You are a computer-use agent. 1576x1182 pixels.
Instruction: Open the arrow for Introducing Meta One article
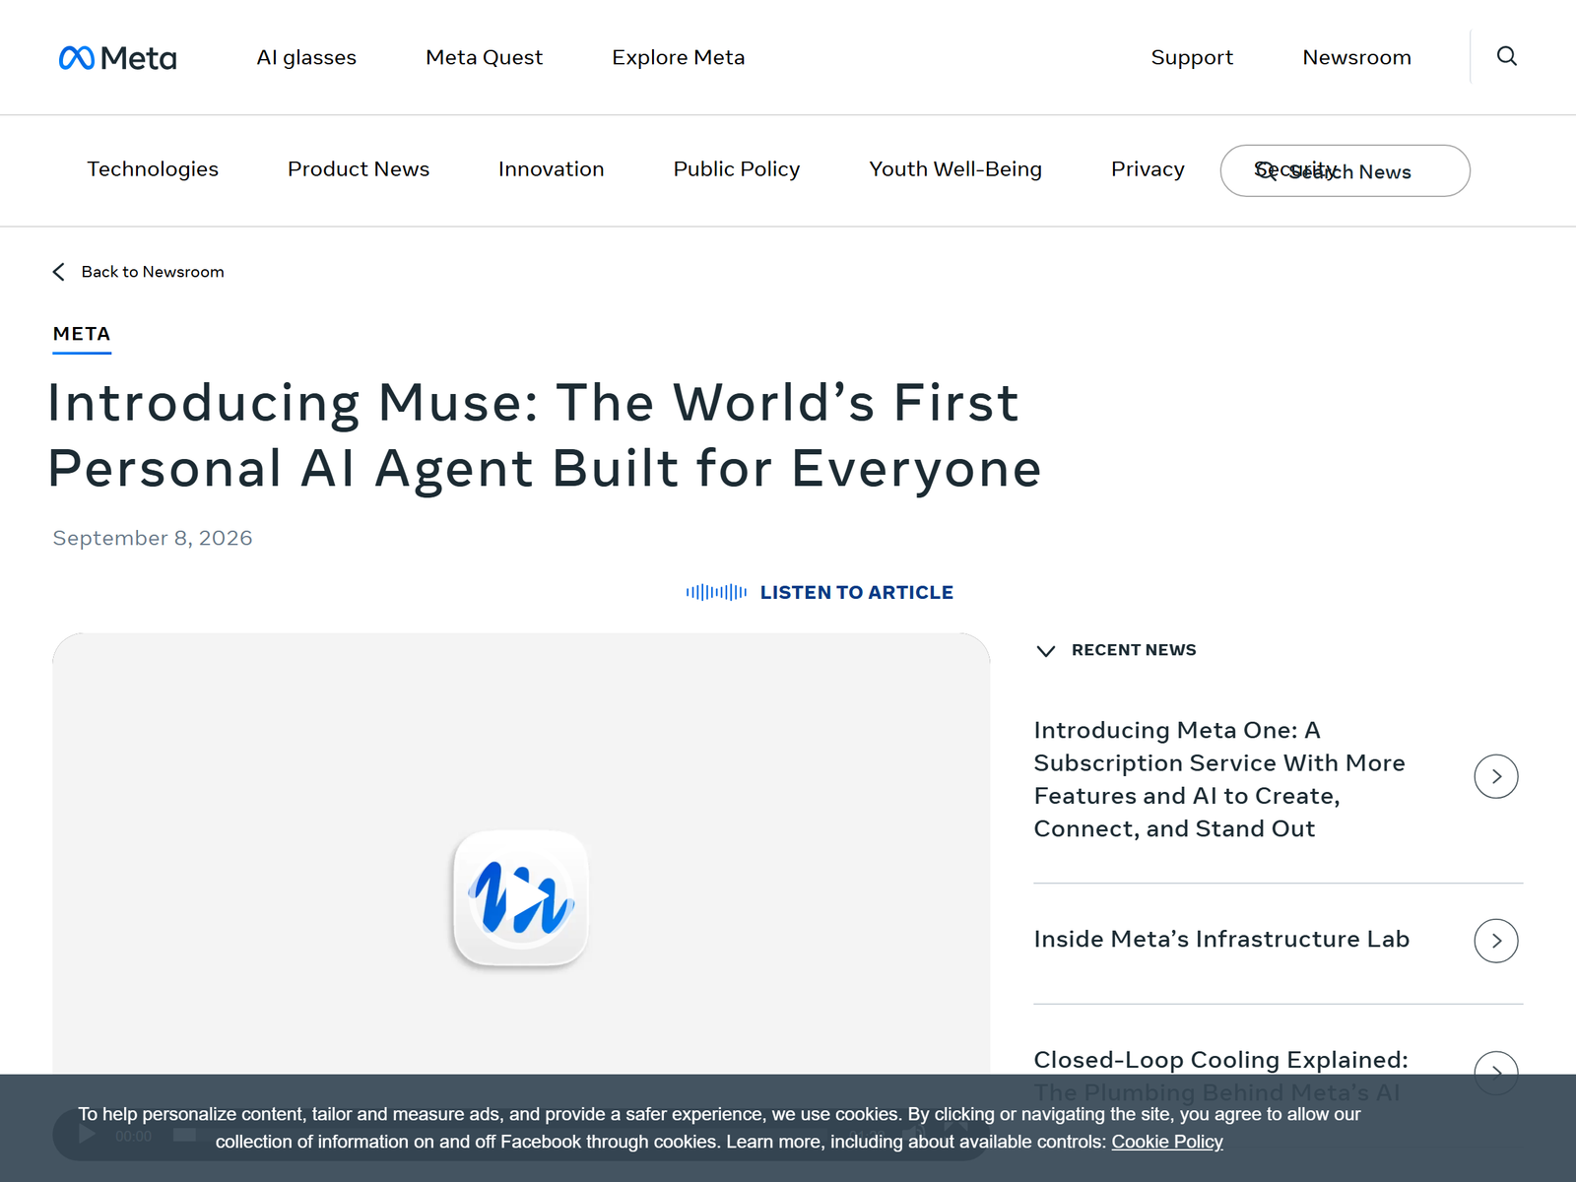click(1495, 776)
